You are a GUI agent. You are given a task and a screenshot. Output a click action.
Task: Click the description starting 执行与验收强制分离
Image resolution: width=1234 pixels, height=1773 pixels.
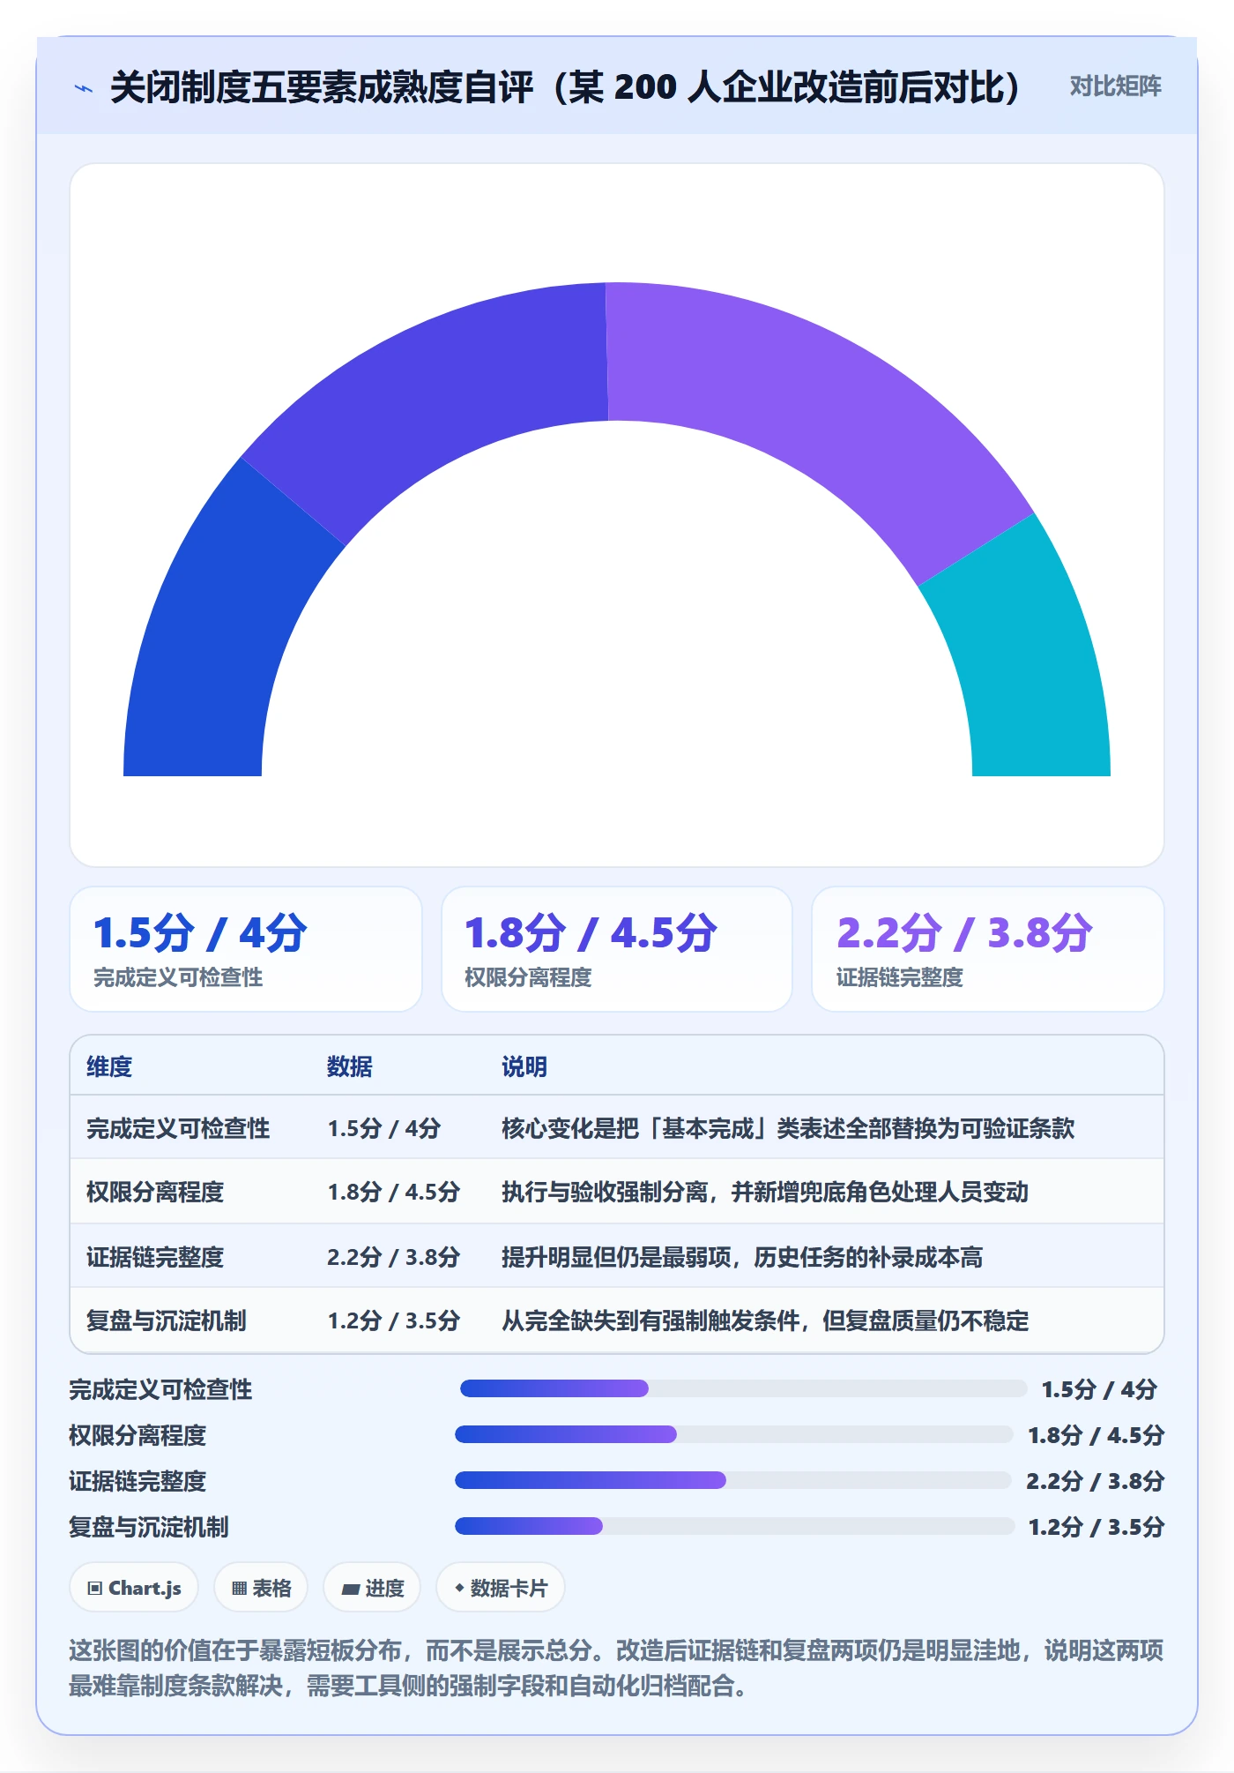point(765,1192)
